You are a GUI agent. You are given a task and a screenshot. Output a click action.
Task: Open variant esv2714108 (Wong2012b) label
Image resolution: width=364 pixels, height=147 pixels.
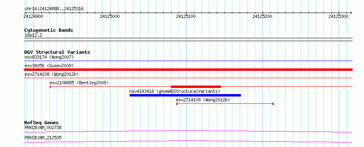pyautogui.click(x=52, y=75)
